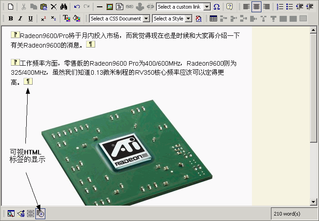This screenshot has height=221, width=319.
Task: Toggle center alignment button
Action: [256, 7]
